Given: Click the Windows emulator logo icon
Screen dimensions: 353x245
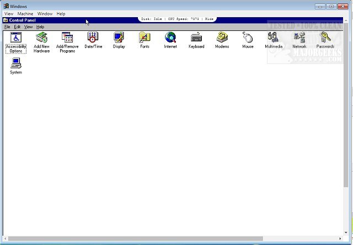Looking at the screenshot, I should [6, 6].
